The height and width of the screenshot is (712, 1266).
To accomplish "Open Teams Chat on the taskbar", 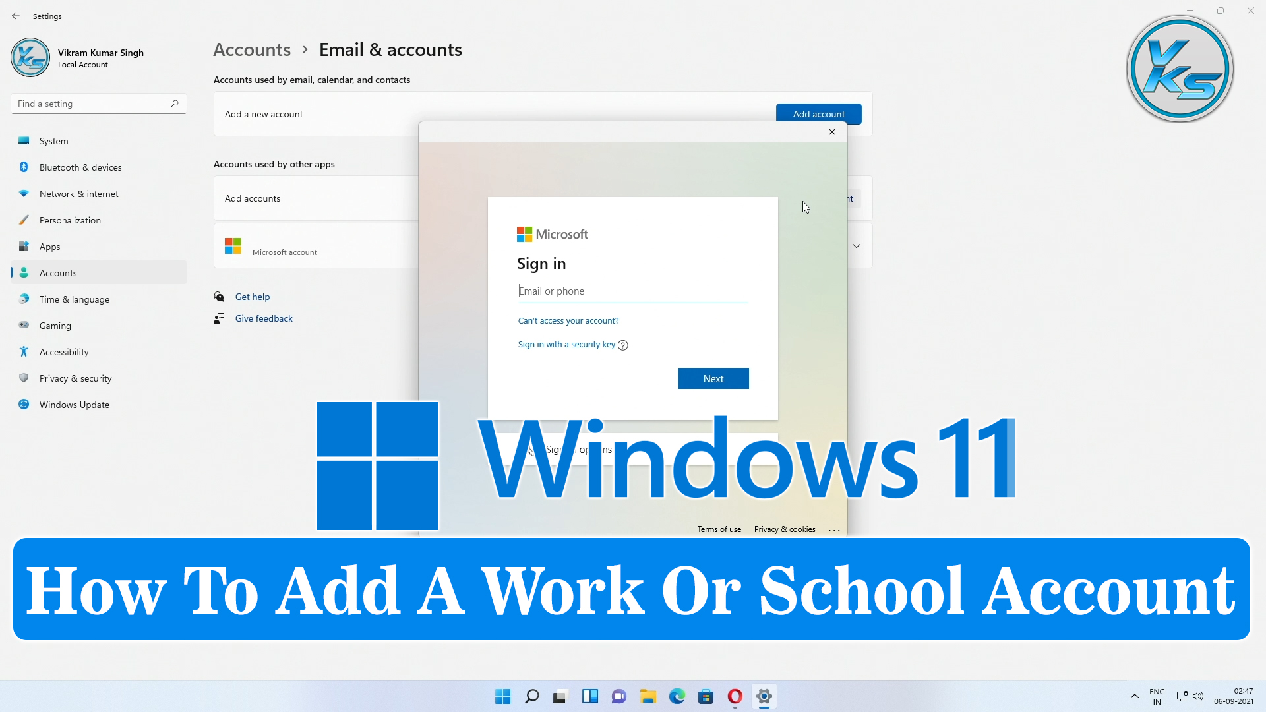I will (x=618, y=696).
